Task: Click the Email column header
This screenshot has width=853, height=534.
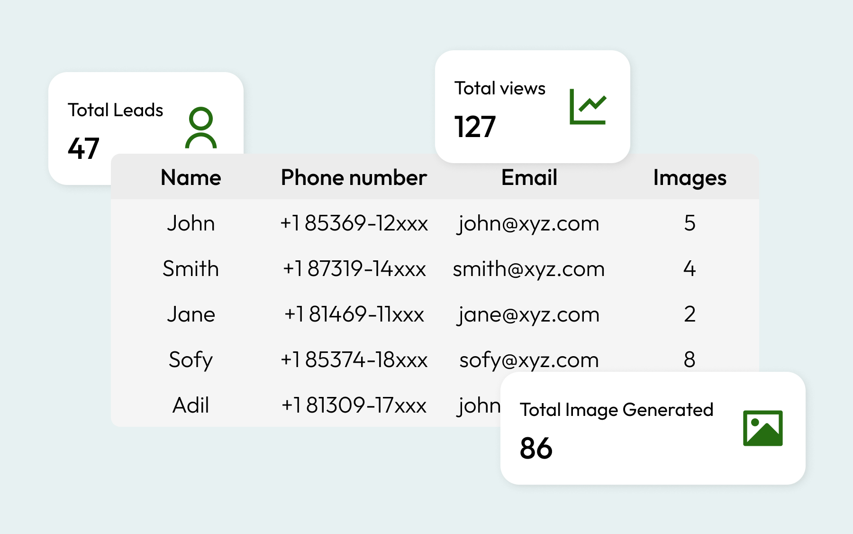Action: click(529, 178)
